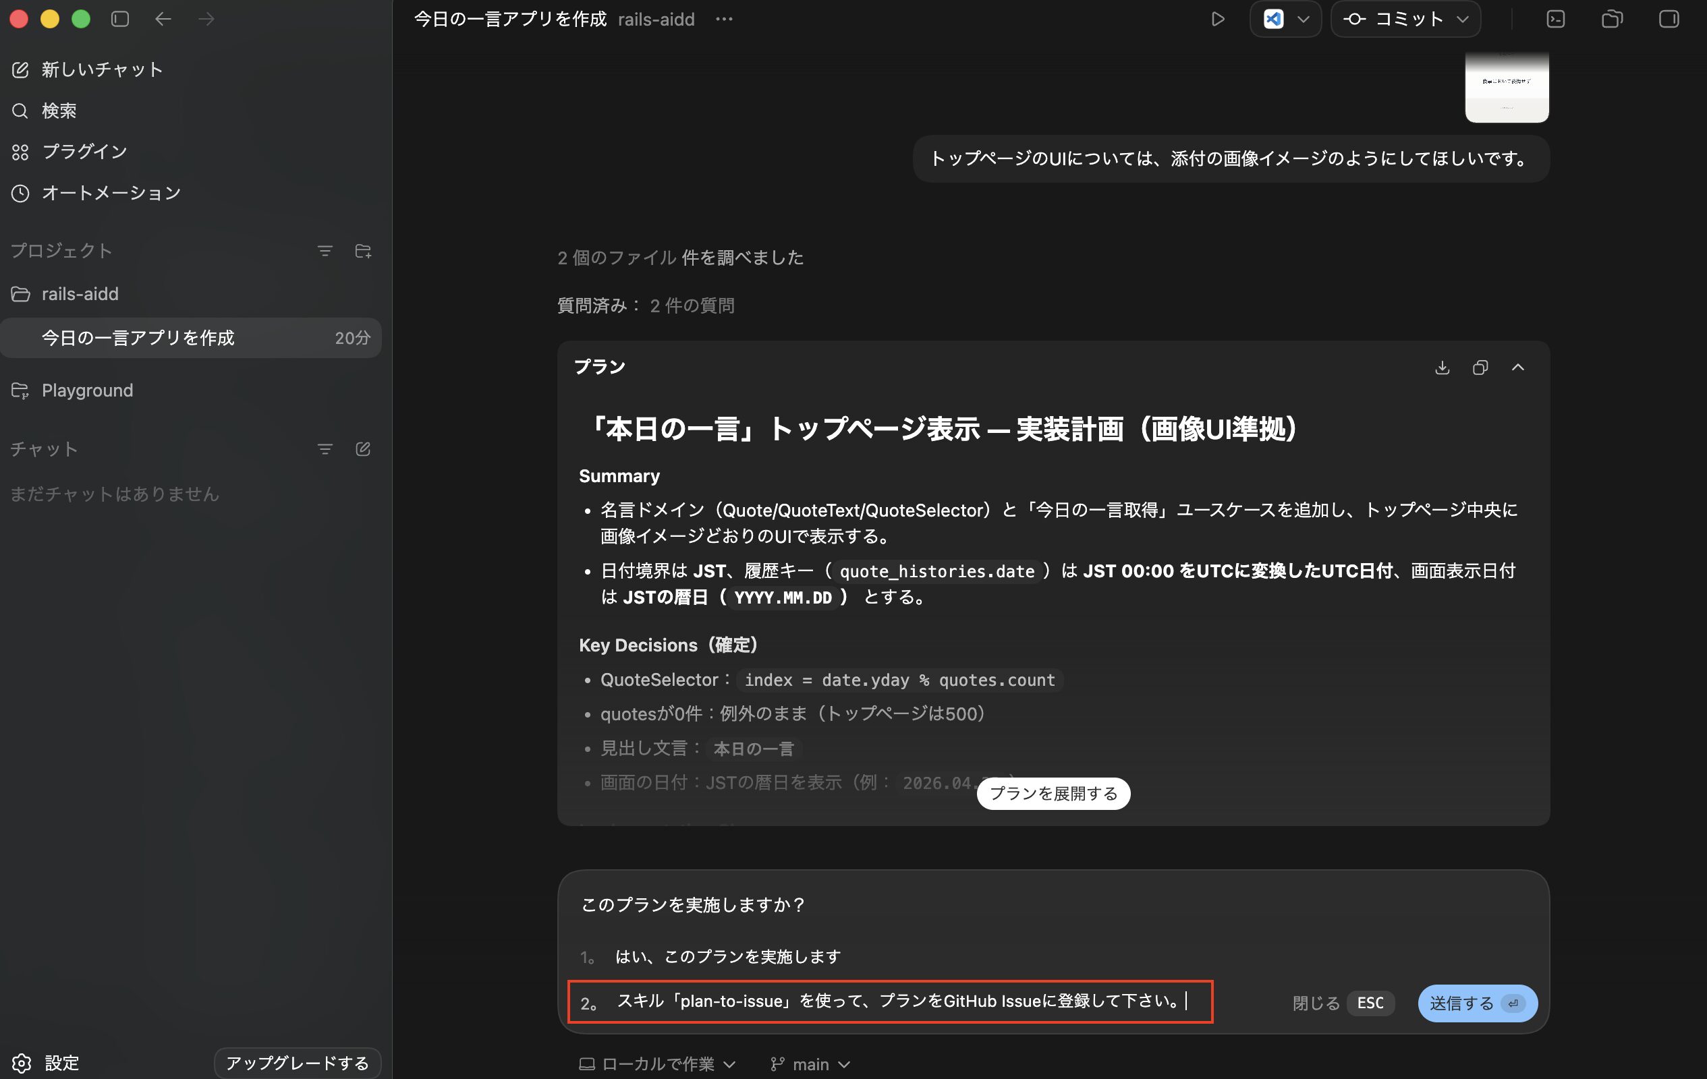This screenshot has height=1079, width=1707.
Task: Click new project folder icon beside プロジェクト
Action: (363, 251)
